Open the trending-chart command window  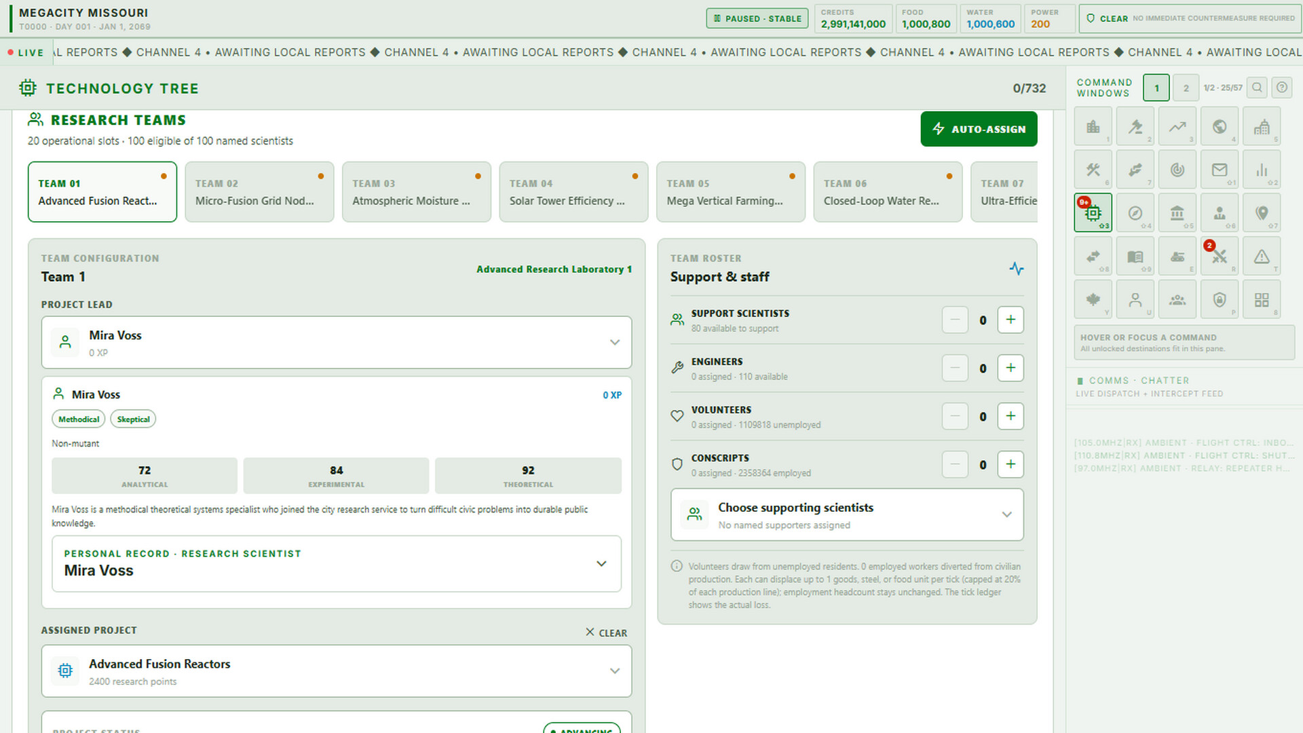(x=1177, y=126)
